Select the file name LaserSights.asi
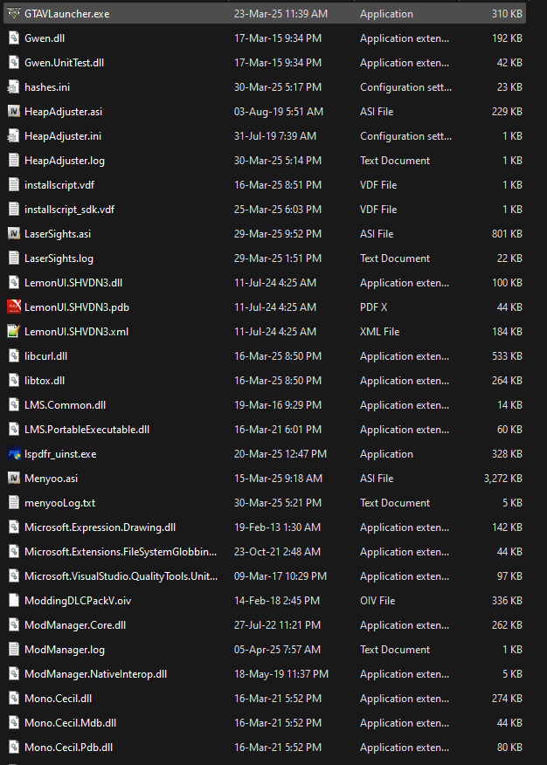Screen dimensions: 547x765 (58, 234)
